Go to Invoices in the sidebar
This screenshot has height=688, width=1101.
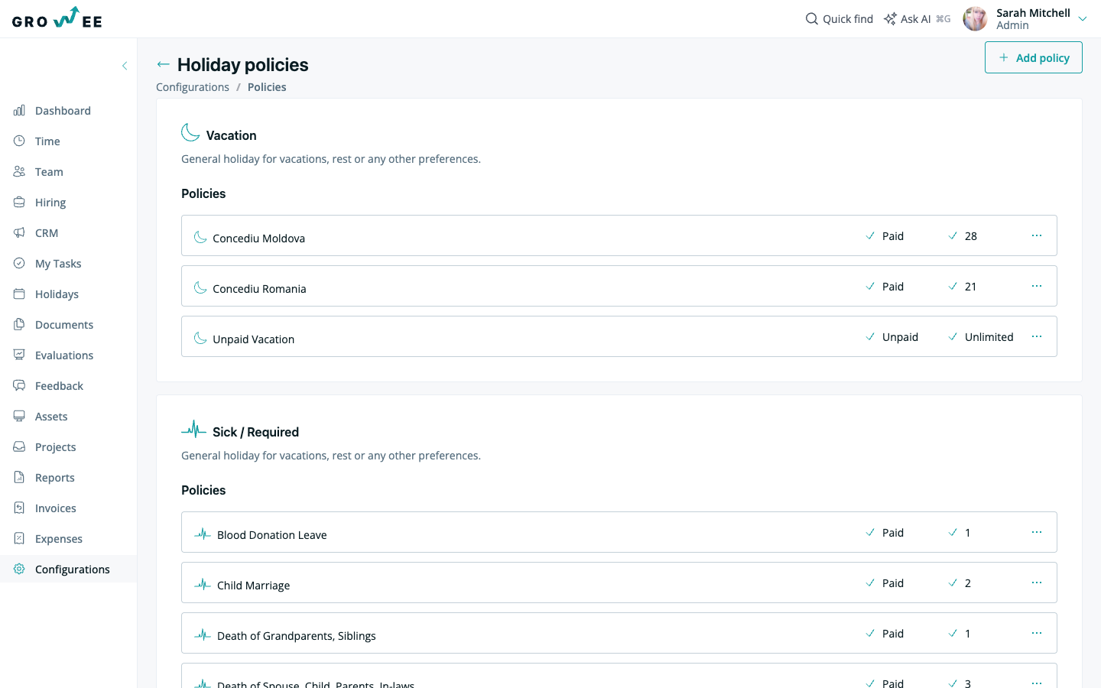[x=56, y=508]
